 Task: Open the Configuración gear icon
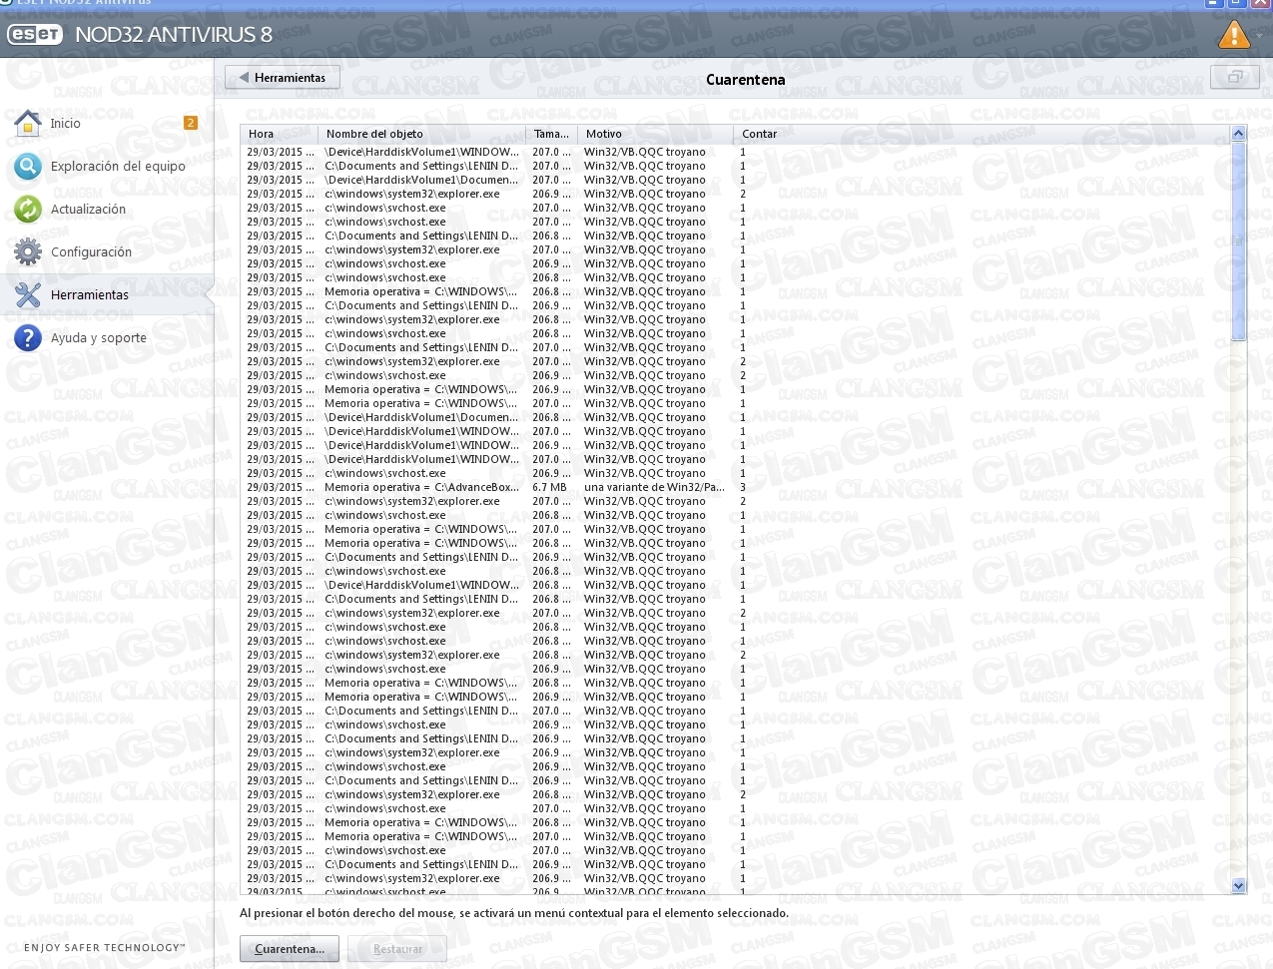point(28,252)
